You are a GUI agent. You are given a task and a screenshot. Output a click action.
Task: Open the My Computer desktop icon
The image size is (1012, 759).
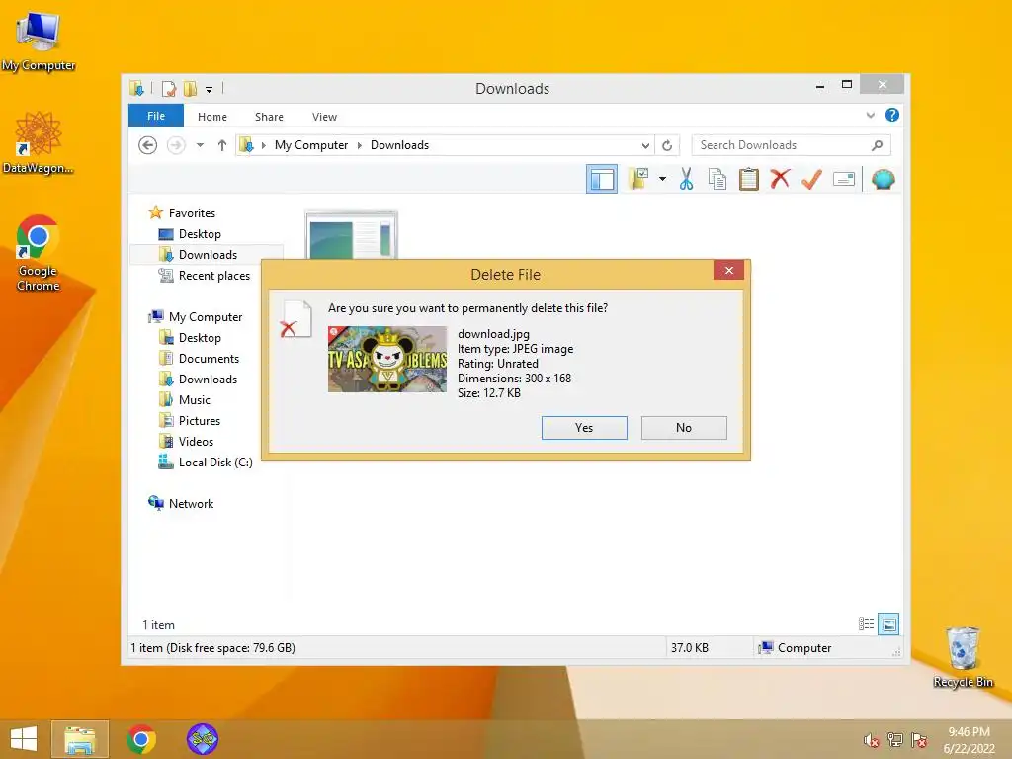[39, 40]
